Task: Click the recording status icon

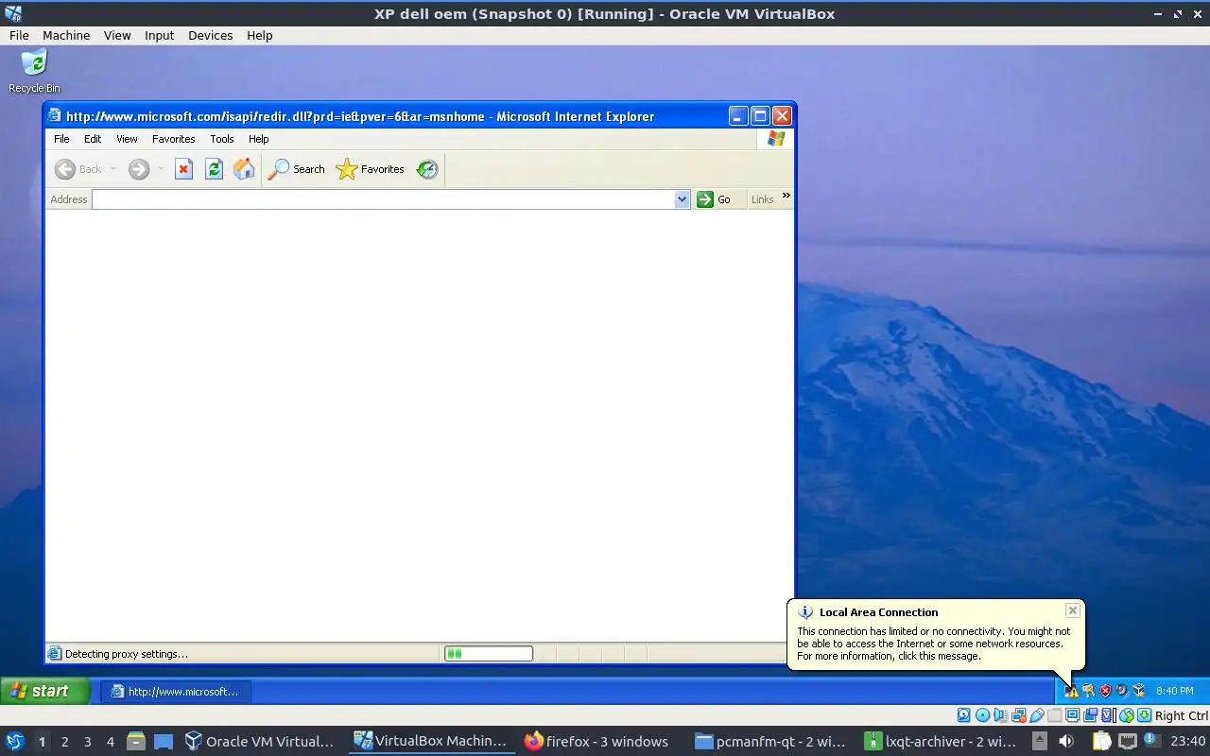Action: (x=1090, y=715)
